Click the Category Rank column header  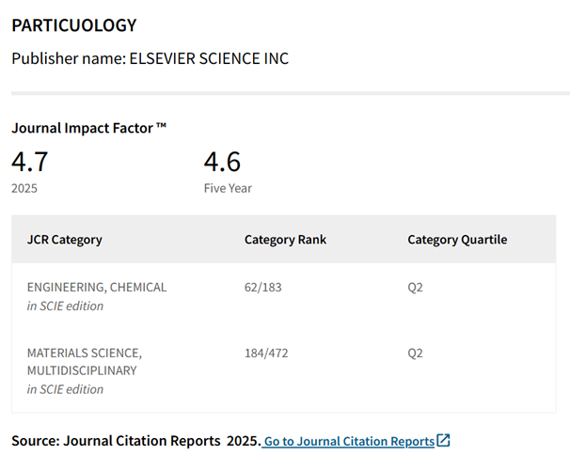pyautogui.click(x=285, y=240)
